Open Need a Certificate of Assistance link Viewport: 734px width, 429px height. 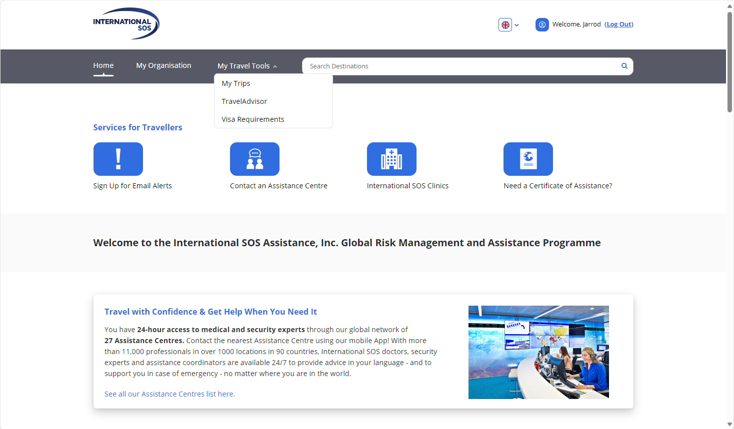pos(558,186)
